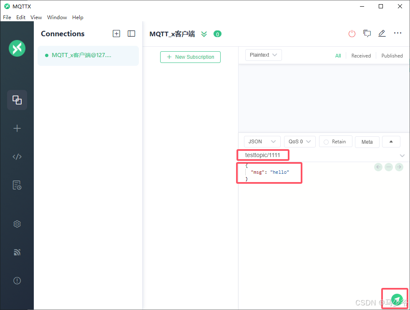Open the Edit menu

tap(21, 17)
